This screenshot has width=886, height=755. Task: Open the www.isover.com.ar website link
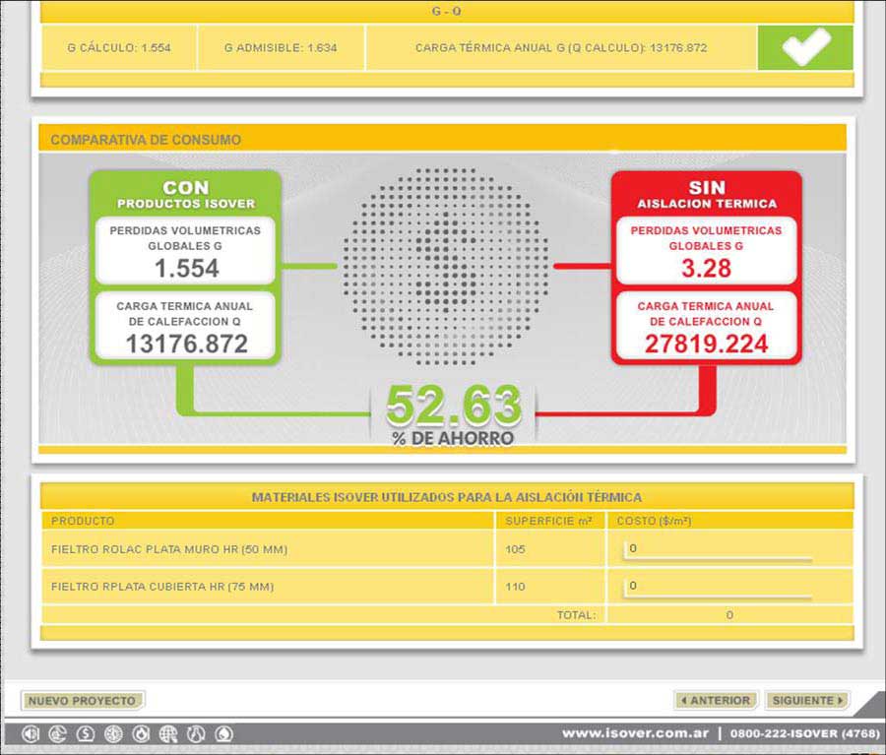pos(636,733)
